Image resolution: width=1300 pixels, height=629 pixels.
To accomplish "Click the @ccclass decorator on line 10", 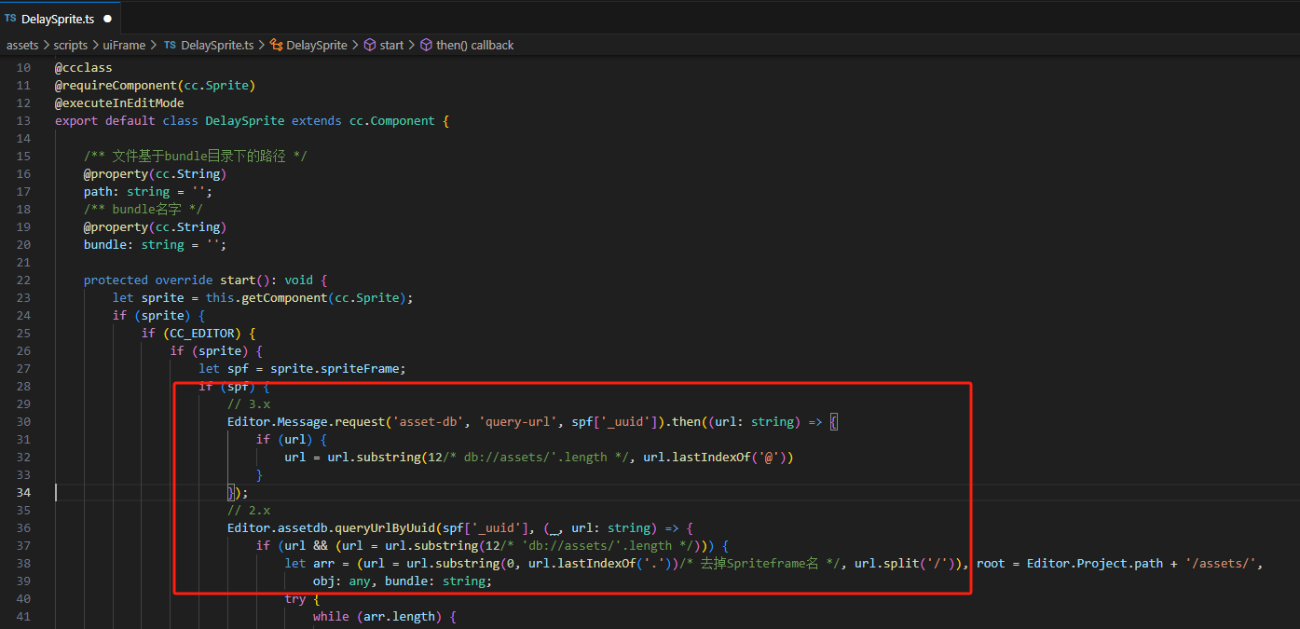I will (x=83, y=67).
